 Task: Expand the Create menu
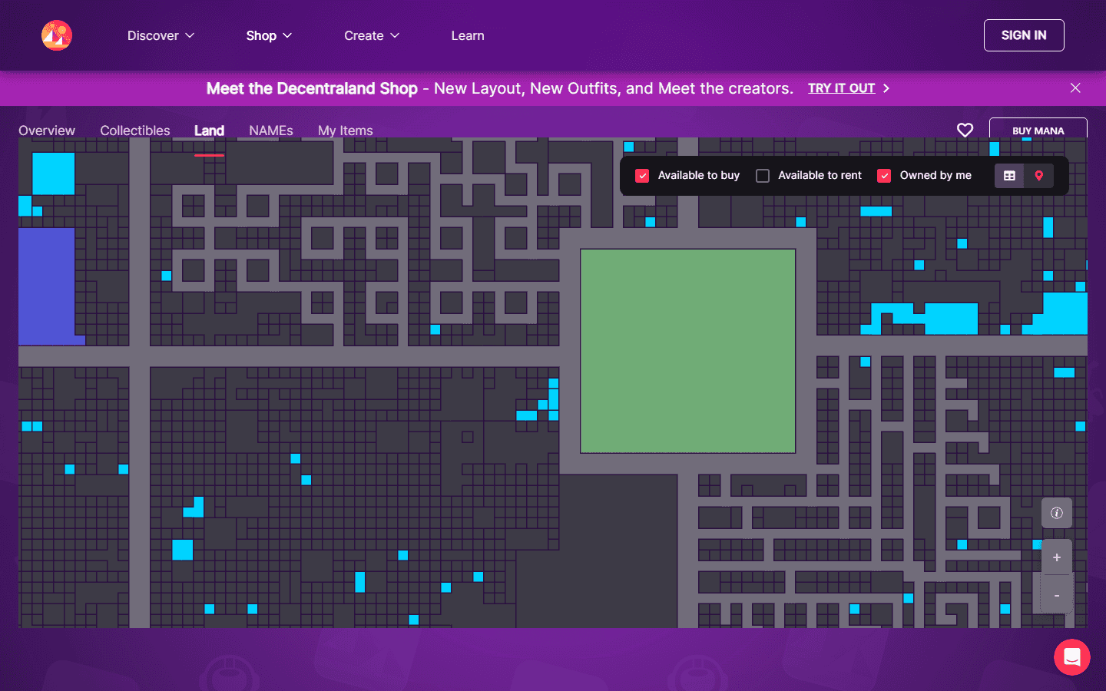[372, 35]
